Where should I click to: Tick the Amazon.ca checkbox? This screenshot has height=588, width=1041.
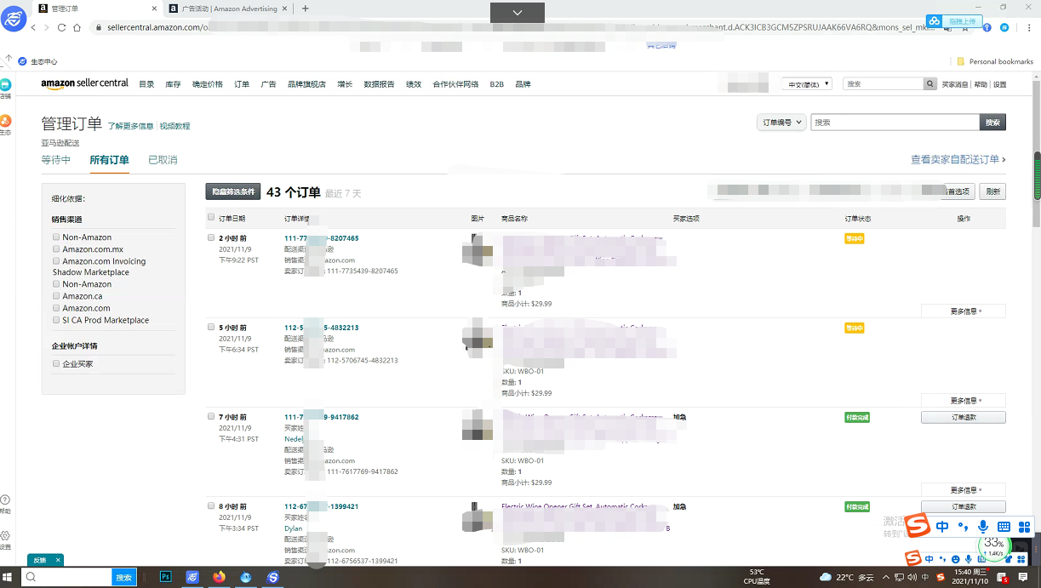pos(56,296)
